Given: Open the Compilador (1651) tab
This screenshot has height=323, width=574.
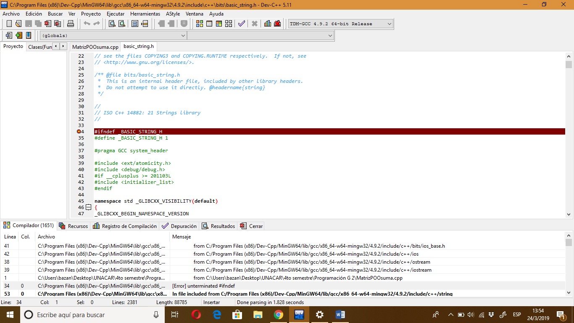Looking at the screenshot, I should (x=29, y=226).
